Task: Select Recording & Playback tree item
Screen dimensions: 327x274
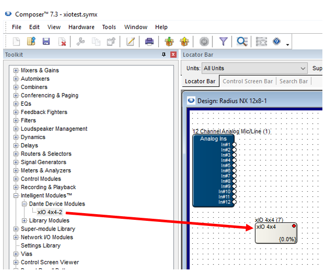Action: click(49, 187)
